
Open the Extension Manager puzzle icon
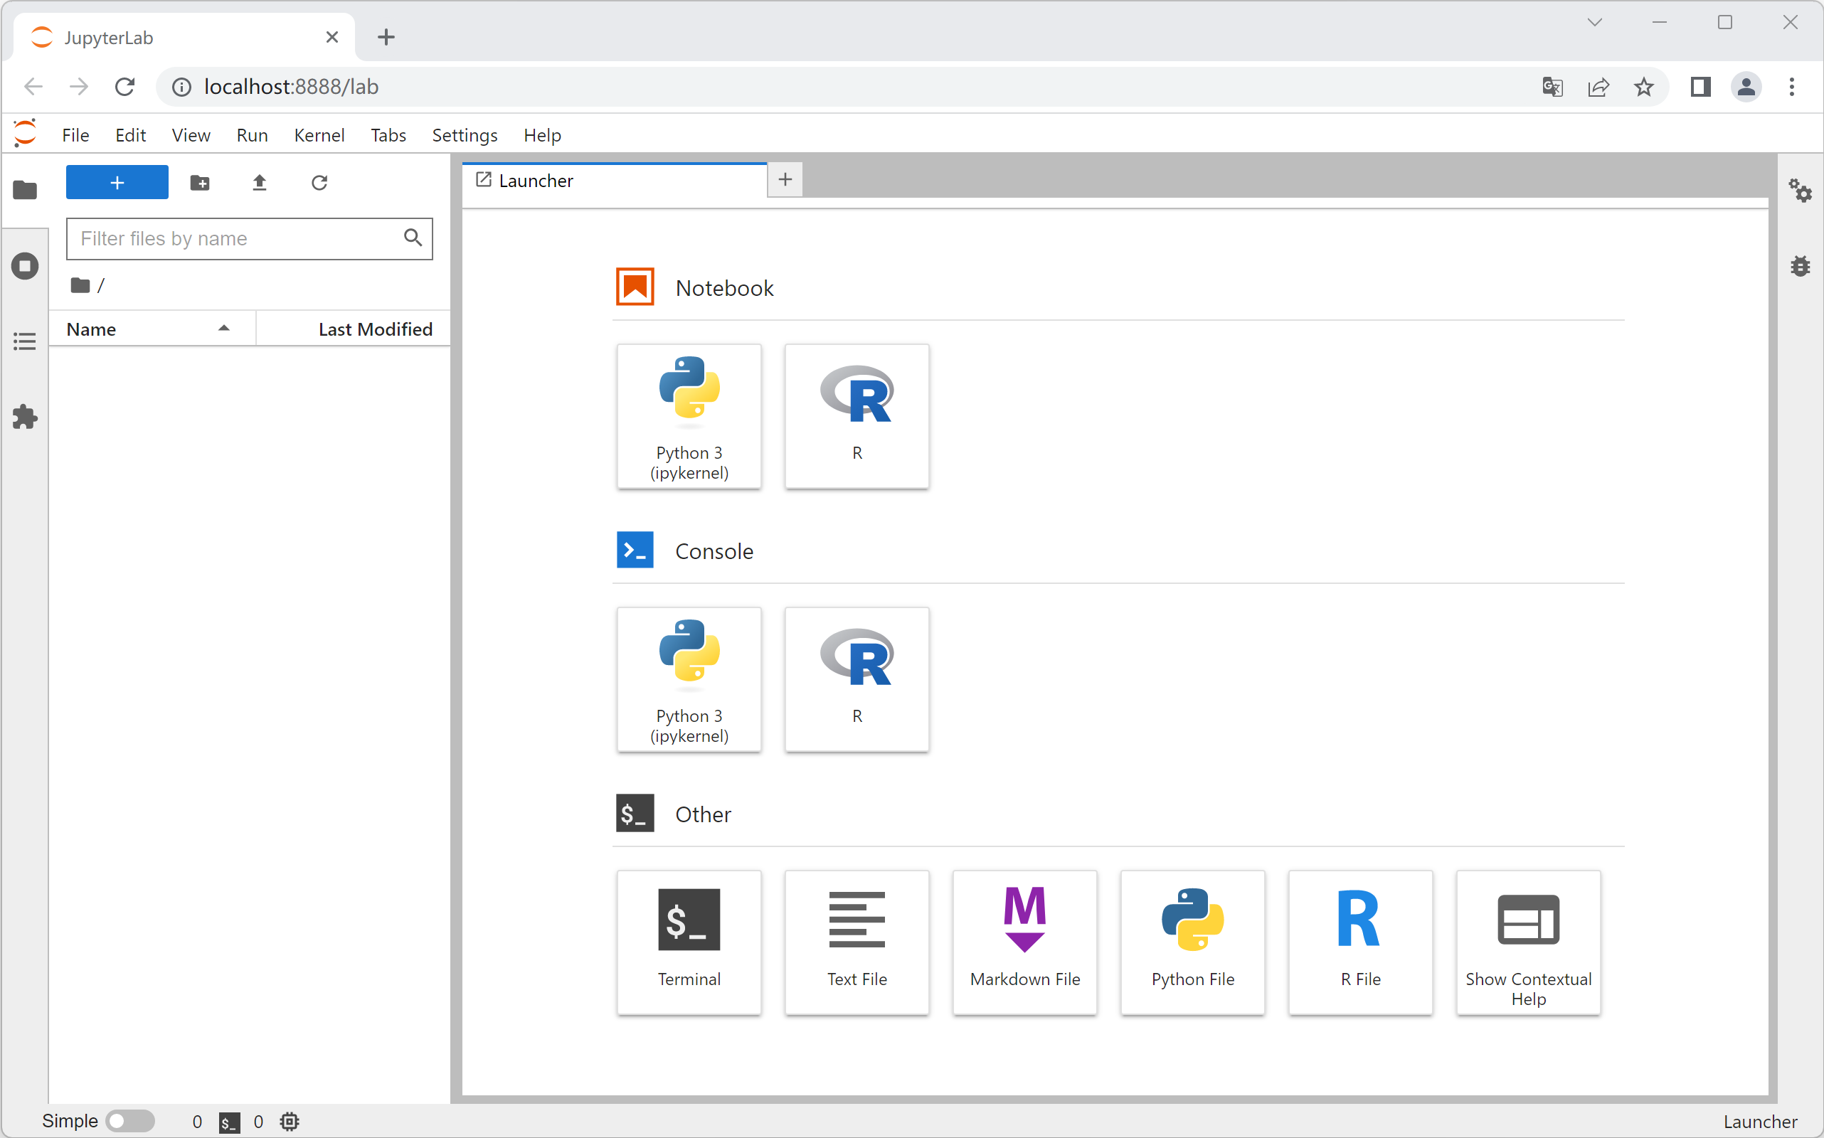25,417
